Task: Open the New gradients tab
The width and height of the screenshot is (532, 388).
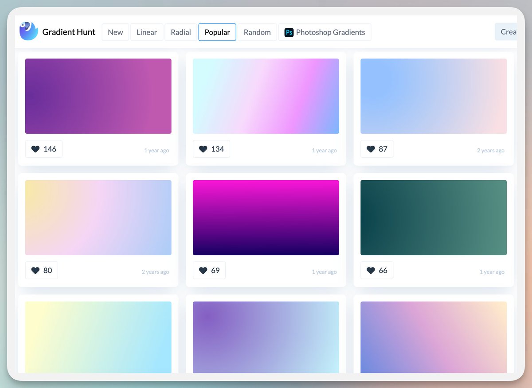Action: click(115, 32)
